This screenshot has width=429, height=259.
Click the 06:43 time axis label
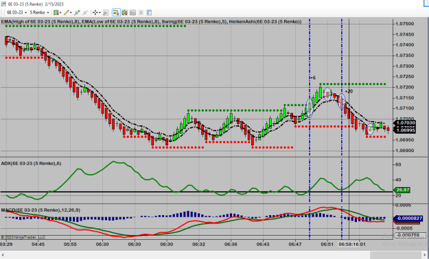tap(263, 244)
